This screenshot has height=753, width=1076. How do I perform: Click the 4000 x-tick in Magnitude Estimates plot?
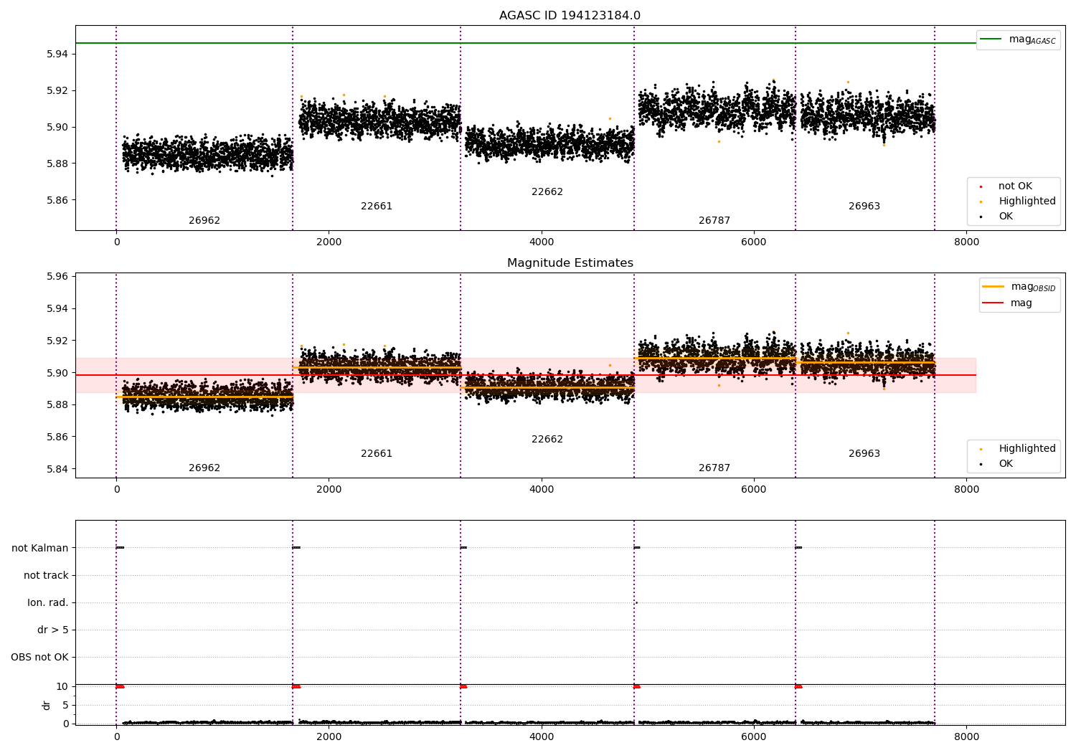(x=542, y=489)
